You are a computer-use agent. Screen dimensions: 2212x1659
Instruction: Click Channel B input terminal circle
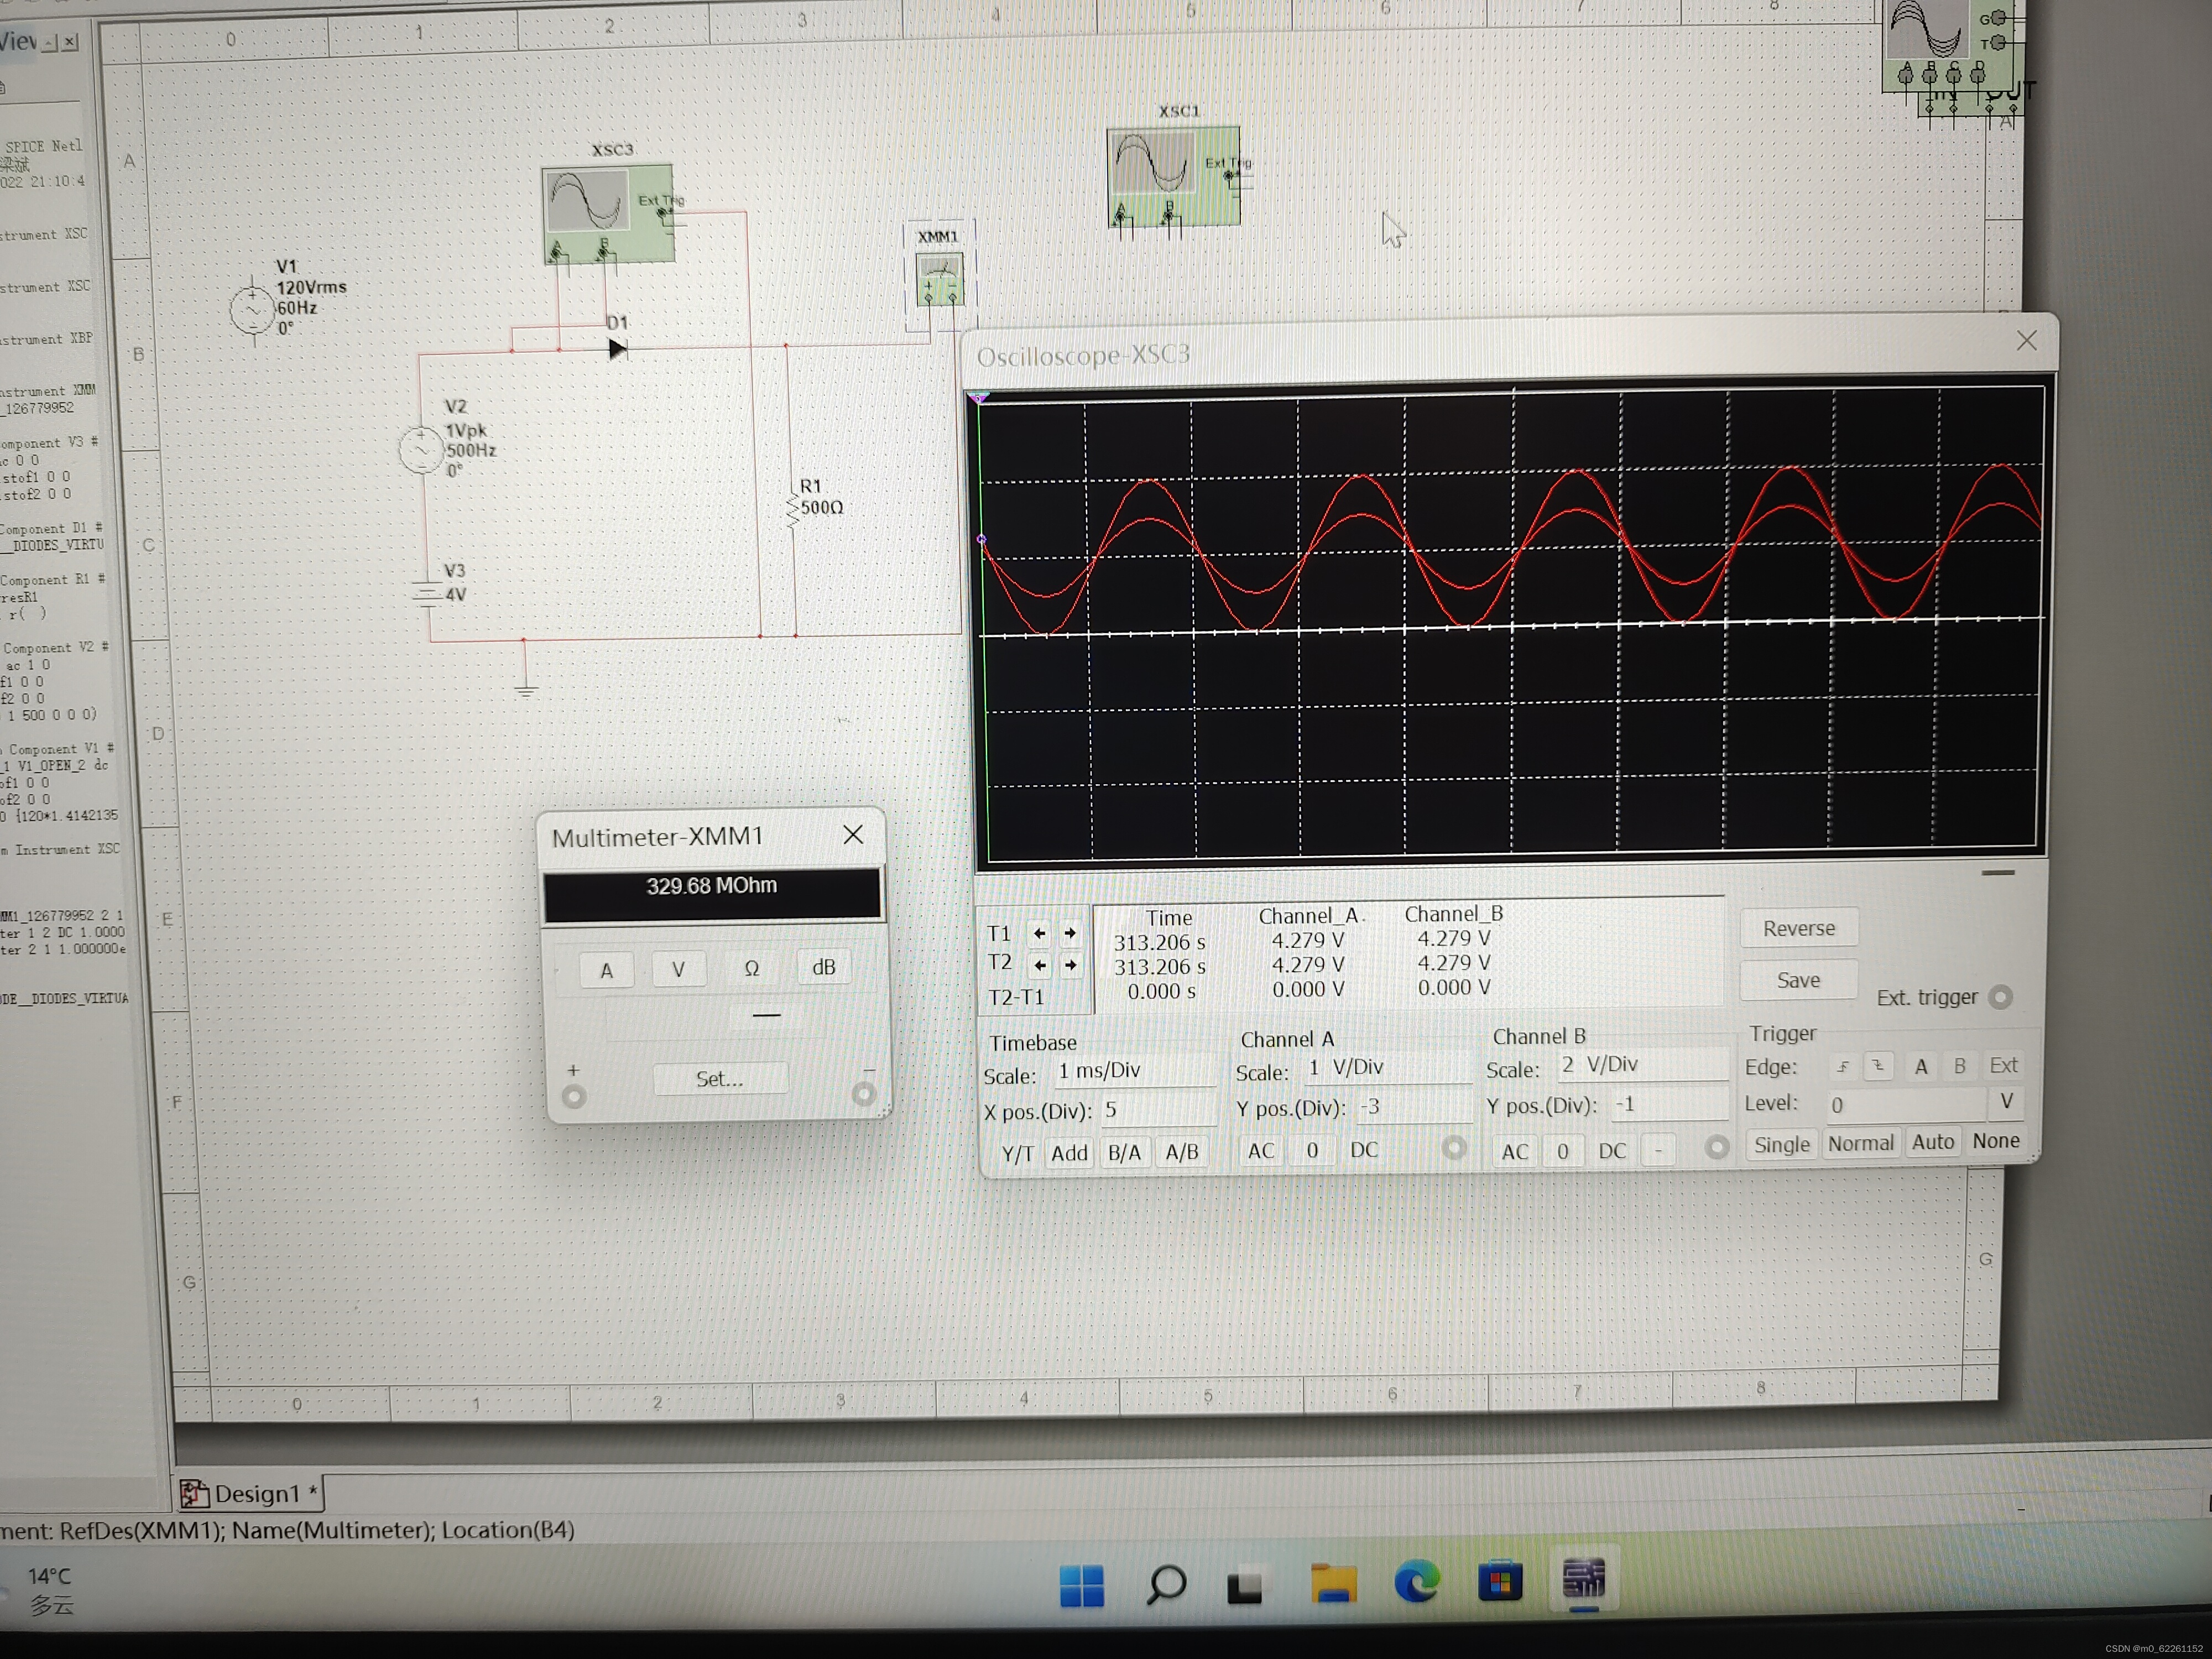pyautogui.click(x=1717, y=1147)
